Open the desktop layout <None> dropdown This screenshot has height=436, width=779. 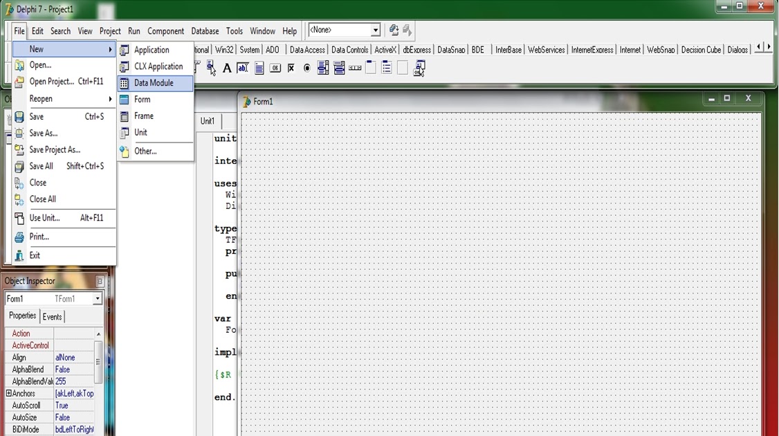pos(376,30)
